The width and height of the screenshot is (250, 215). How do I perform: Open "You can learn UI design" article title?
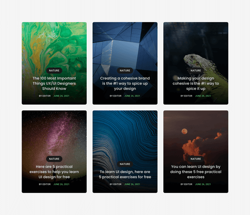pos(196,172)
